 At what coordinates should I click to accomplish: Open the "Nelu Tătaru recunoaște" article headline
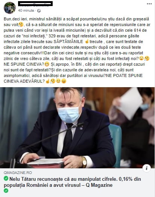click(x=72, y=182)
